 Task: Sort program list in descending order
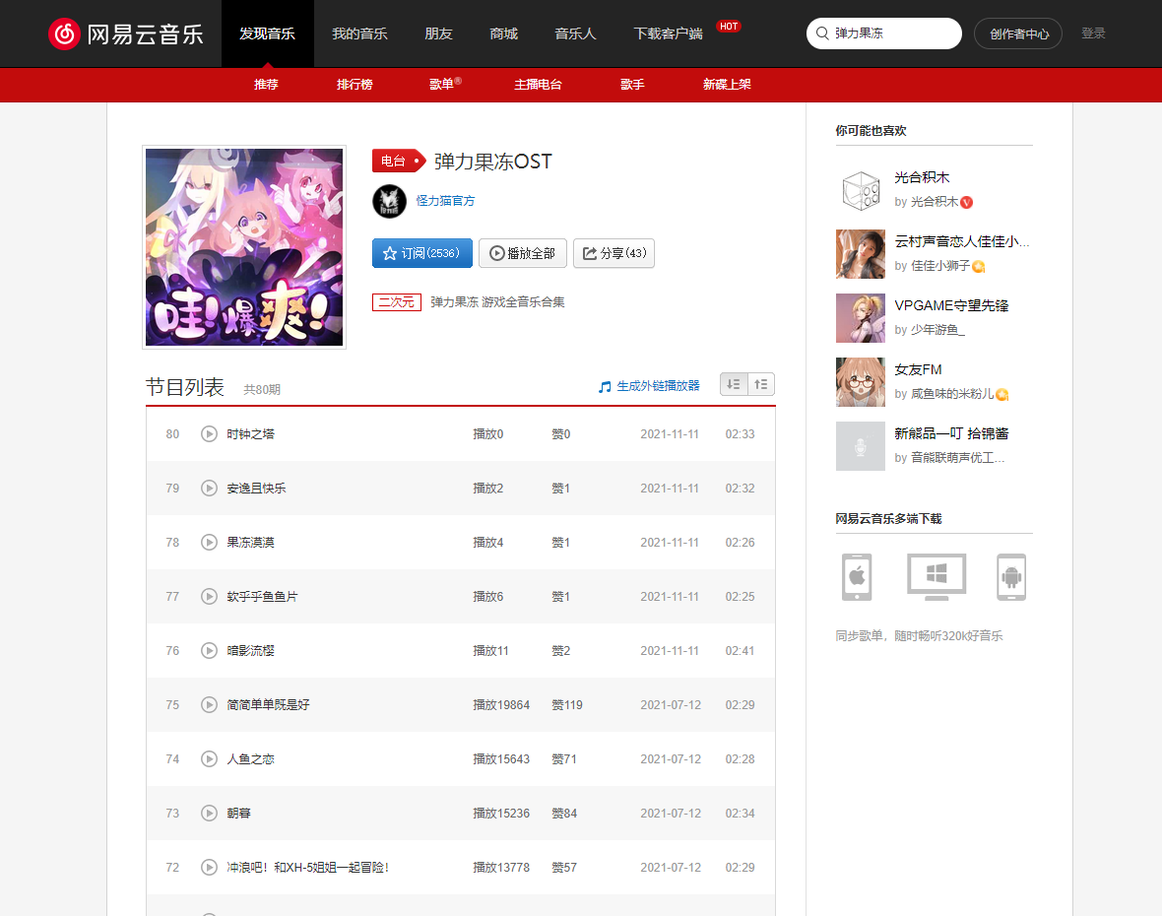tap(734, 384)
